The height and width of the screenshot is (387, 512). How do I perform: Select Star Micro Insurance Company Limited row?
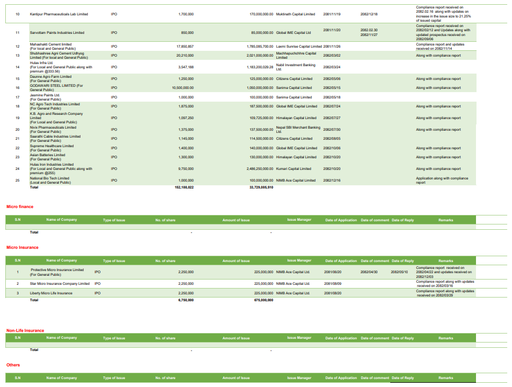59,284
